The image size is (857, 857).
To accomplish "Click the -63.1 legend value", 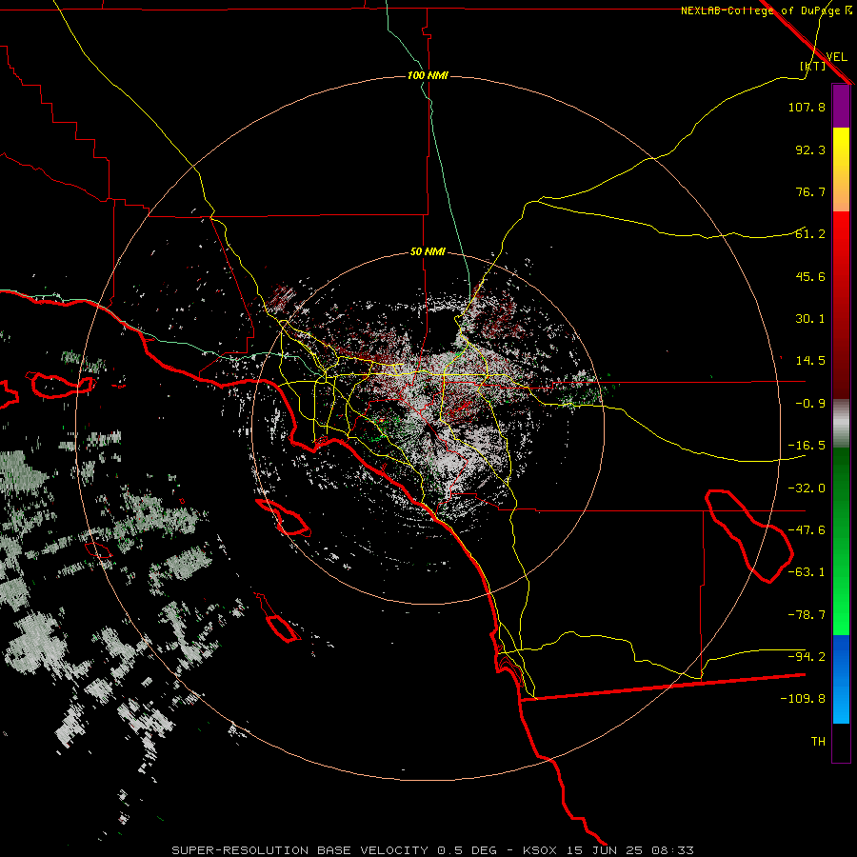I will (x=807, y=572).
